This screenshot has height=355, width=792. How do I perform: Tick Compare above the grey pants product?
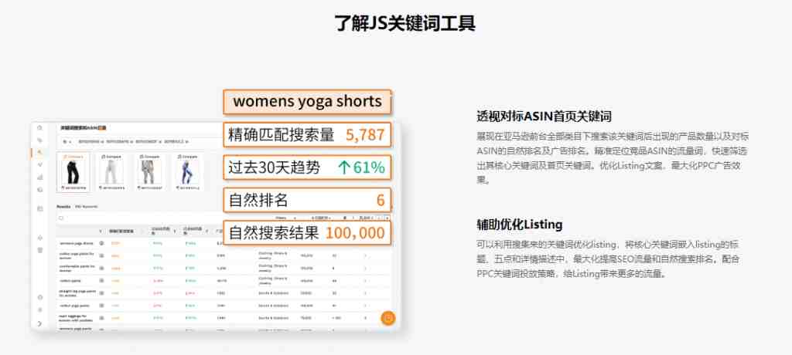pos(148,157)
